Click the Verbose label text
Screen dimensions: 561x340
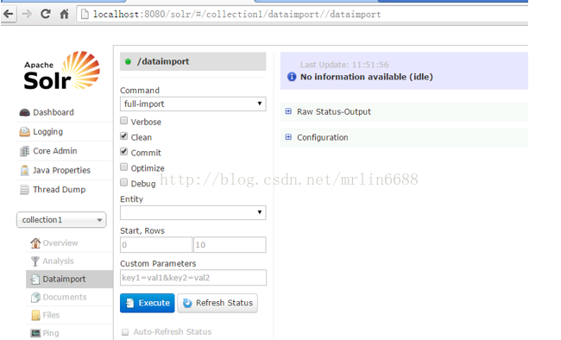pos(146,122)
